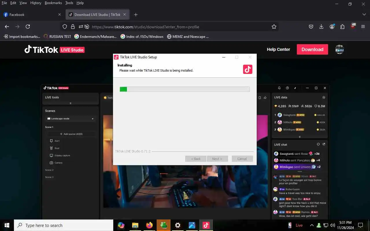Expand the list all tabs chevron
370x231 pixels.
[364, 14]
